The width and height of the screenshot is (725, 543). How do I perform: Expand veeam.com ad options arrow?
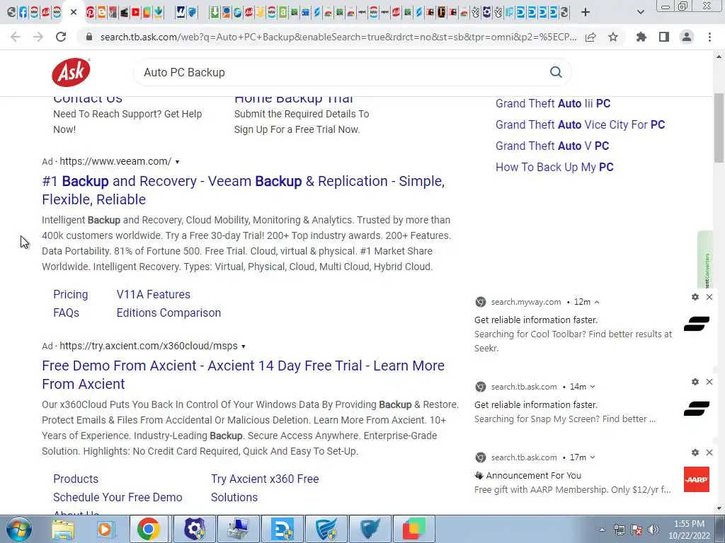(177, 162)
